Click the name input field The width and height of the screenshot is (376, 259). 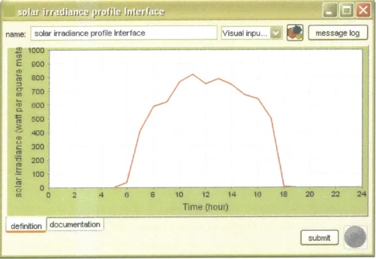coord(124,33)
